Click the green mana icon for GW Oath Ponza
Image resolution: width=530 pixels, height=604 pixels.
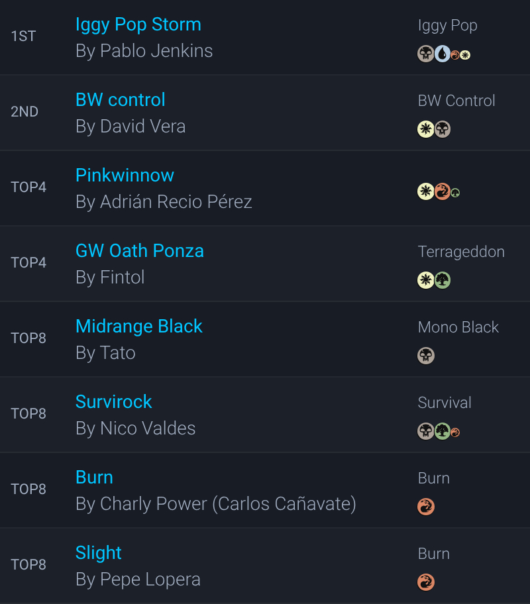(x=443, y=280)
